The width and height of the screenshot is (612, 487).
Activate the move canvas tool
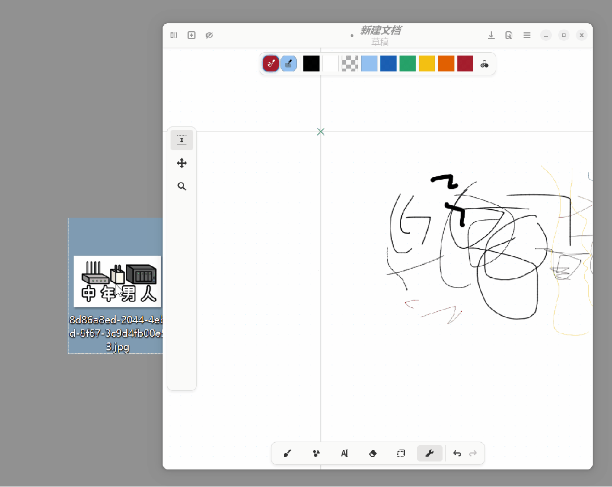(181, 163)
